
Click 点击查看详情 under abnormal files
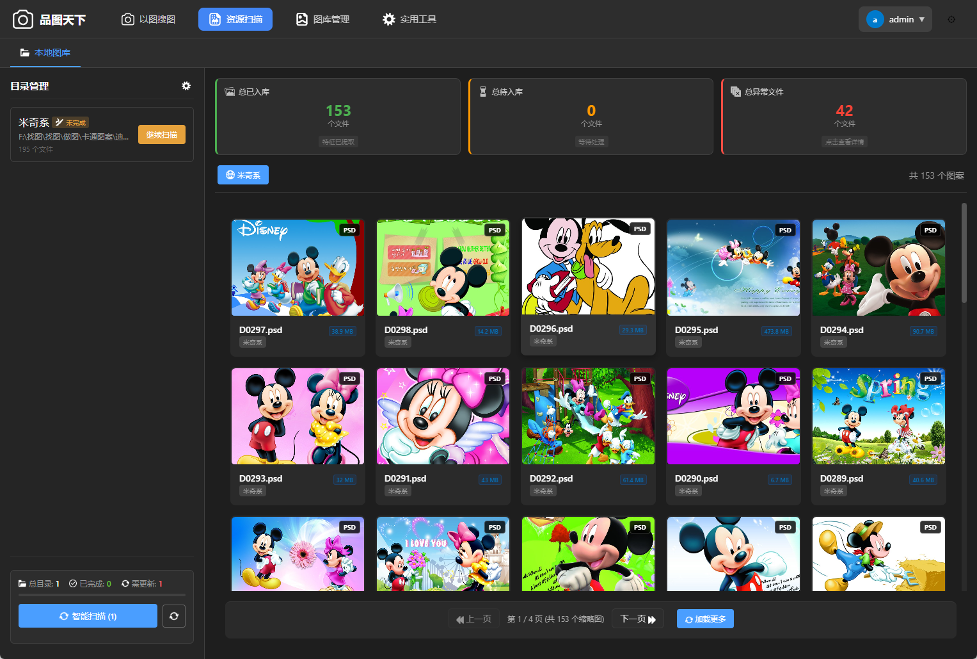844,142
